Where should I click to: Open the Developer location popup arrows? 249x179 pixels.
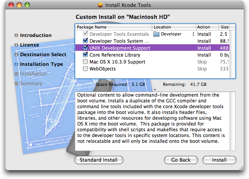(x=193, y=34)
